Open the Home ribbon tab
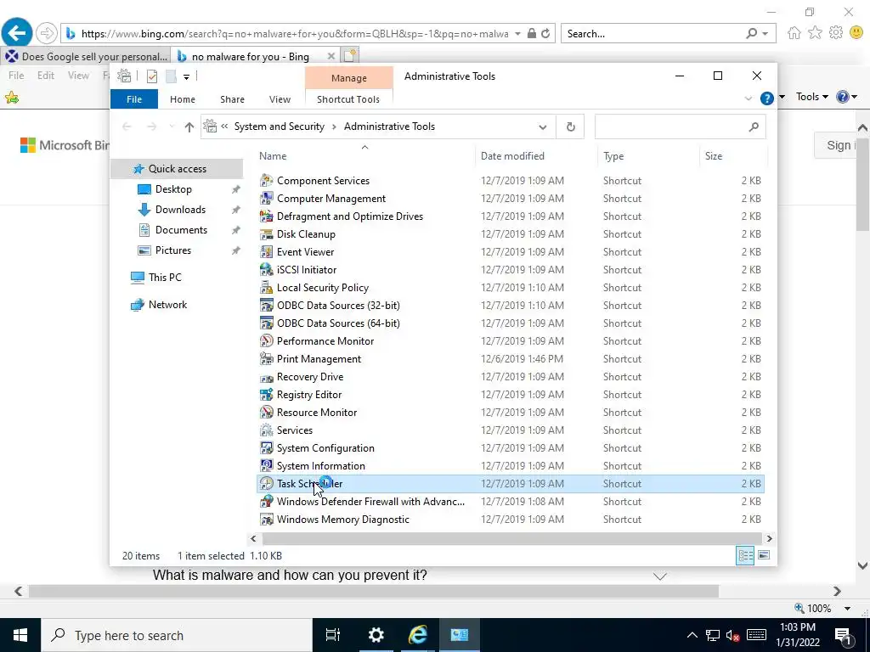This screenshot has width=870, height=652. pos(183,99)
